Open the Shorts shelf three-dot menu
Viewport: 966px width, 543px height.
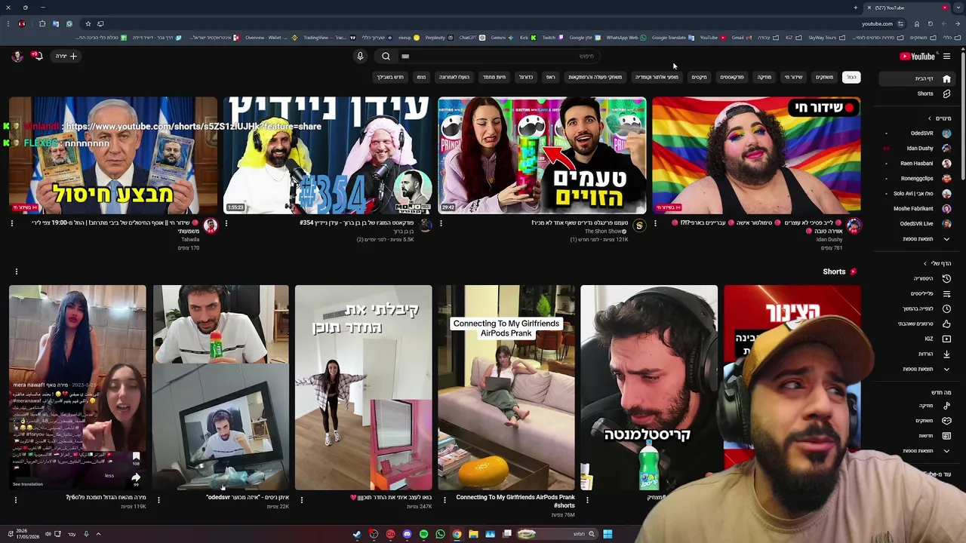pos(16,271)
